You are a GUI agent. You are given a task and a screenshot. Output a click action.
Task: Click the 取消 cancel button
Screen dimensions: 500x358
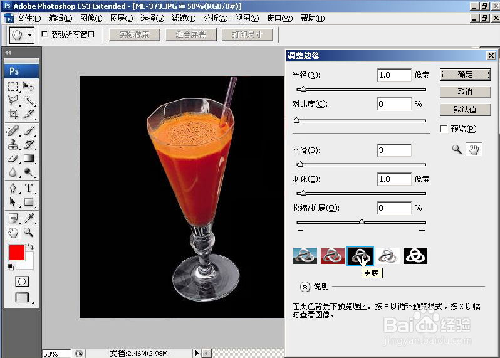point(466,92)
